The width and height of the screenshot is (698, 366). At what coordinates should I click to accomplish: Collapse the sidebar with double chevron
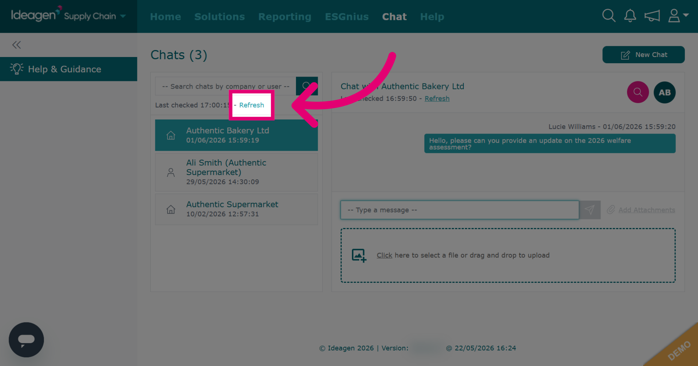pos(16,45)
